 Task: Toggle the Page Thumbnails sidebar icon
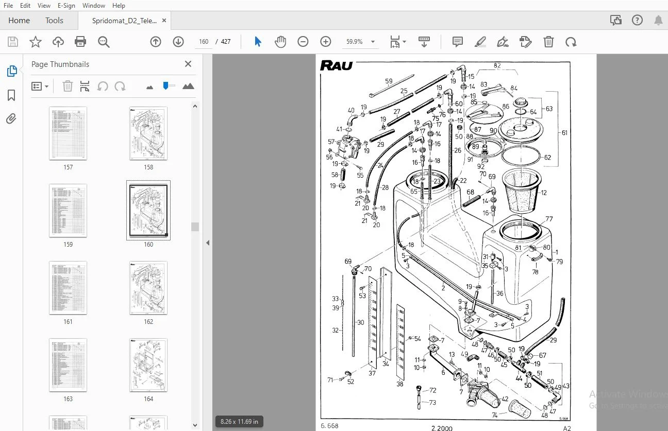pyautogui.click(x=11, y=72)
